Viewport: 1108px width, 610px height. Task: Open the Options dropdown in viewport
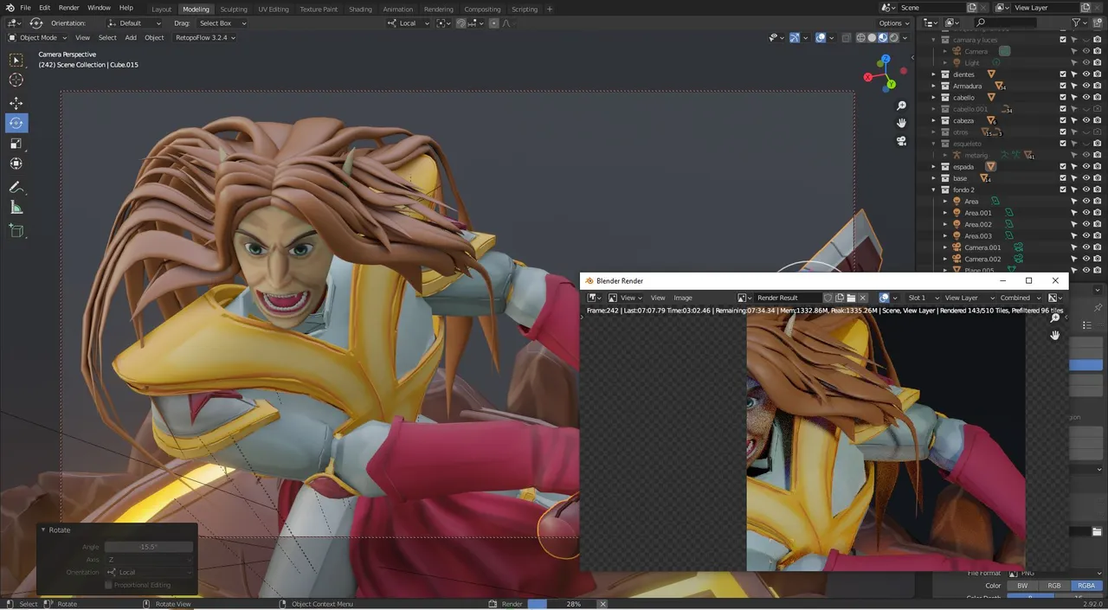[894, 23]
